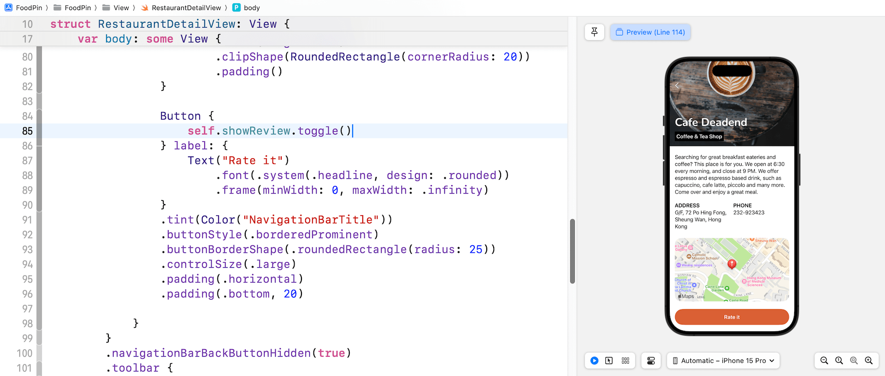
Task: Zoom out the preview canvas
Action: pyautogui.click(x=824, y=361)
